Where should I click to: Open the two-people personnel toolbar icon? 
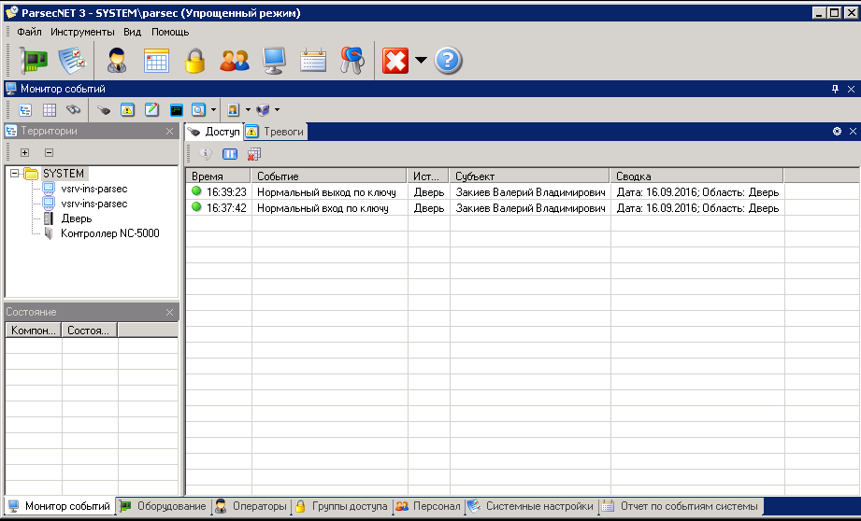coord(235,61)
